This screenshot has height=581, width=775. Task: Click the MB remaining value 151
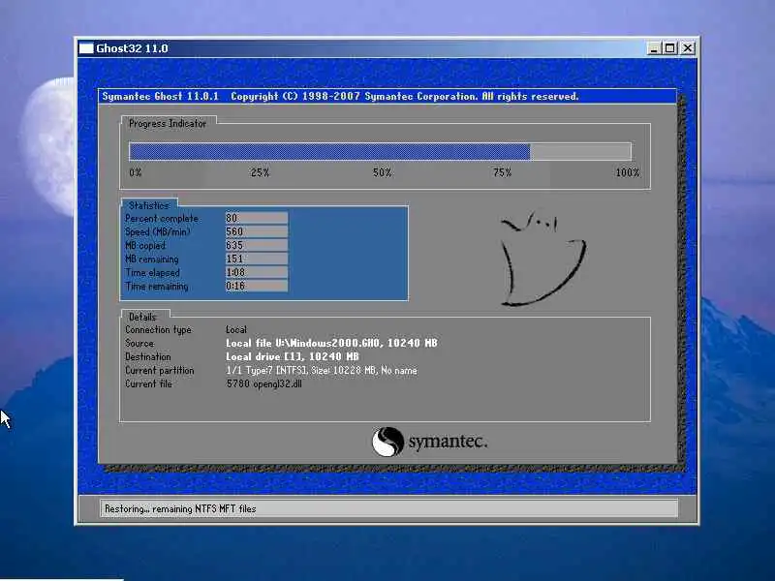coord(257,259)
